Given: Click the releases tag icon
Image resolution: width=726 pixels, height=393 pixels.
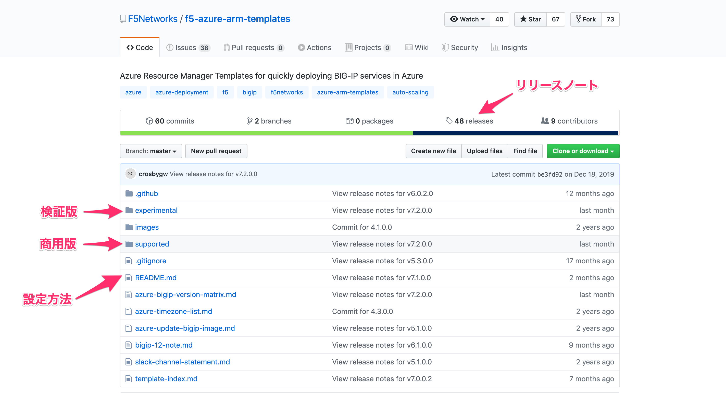Looking at the screenshot, I should click(x=449, y=121).
